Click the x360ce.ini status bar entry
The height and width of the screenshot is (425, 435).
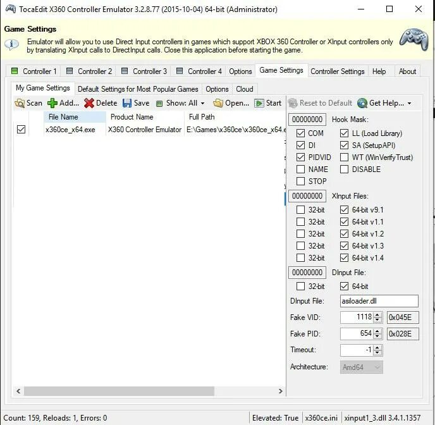(x=321, y=418)
